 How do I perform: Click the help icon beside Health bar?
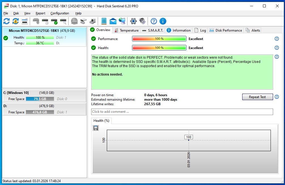tap(277, 48)
